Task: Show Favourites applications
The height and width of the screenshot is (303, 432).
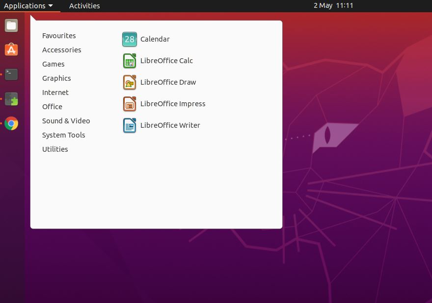Action: pyautogui.click(x=59, y=35)
